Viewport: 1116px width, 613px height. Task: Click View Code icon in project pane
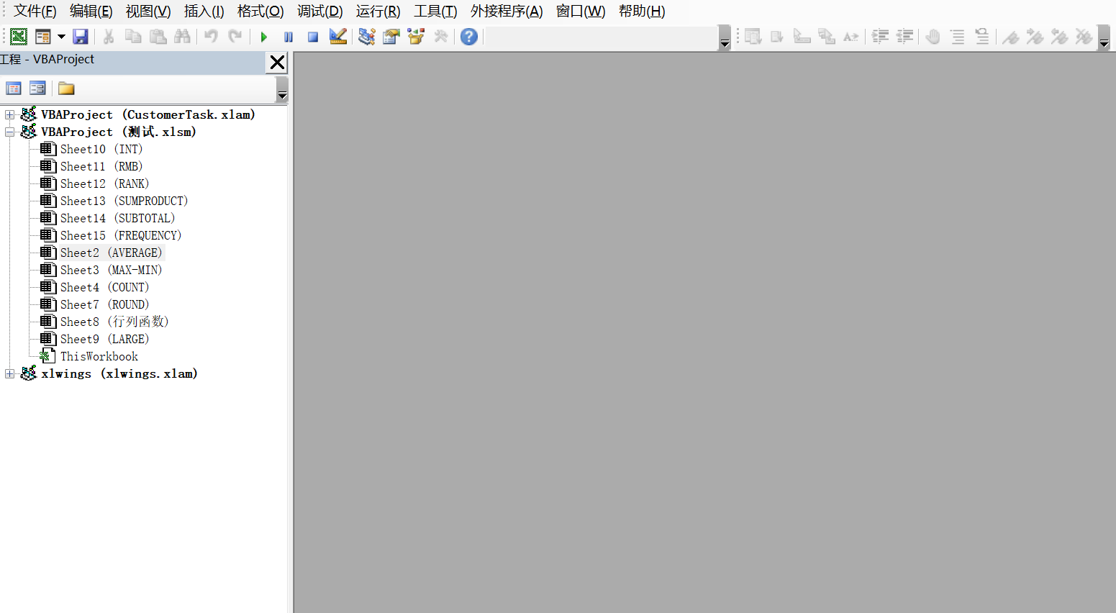click(14, 88)
